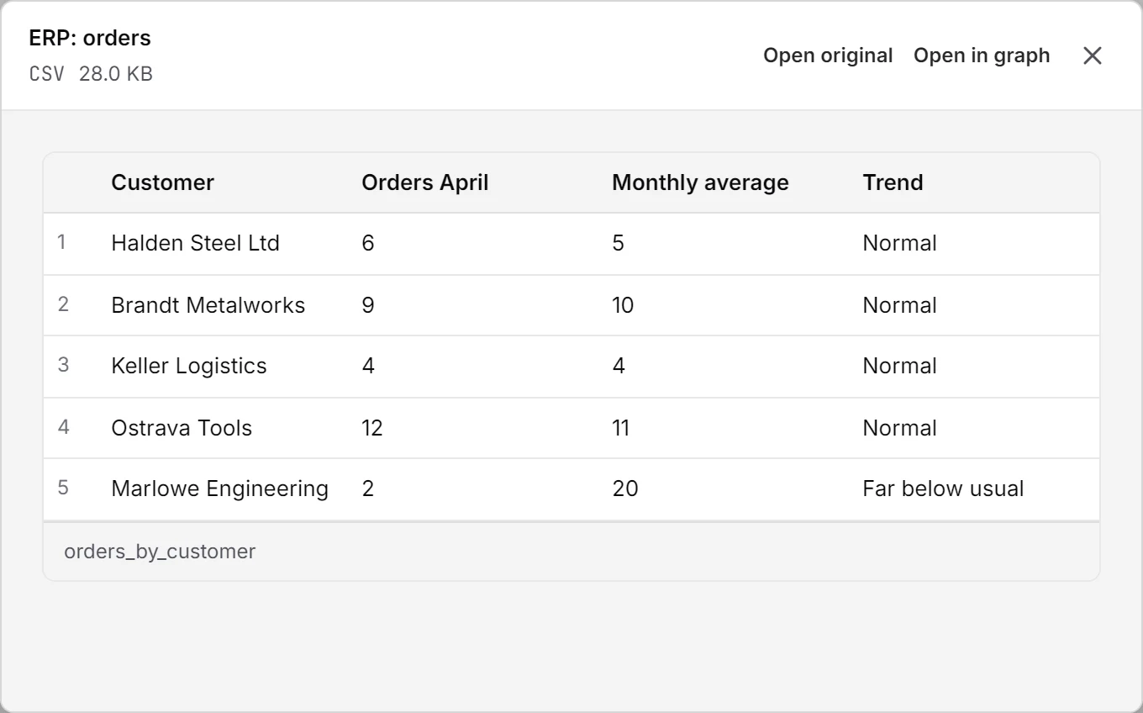Click Brandt Metalworks' Normal trend cell

coord(899,305)
